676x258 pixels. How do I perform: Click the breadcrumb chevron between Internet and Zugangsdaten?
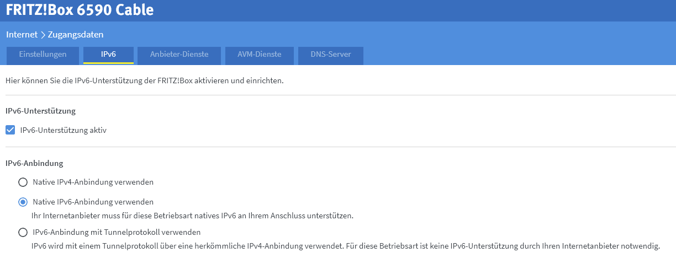43,35
